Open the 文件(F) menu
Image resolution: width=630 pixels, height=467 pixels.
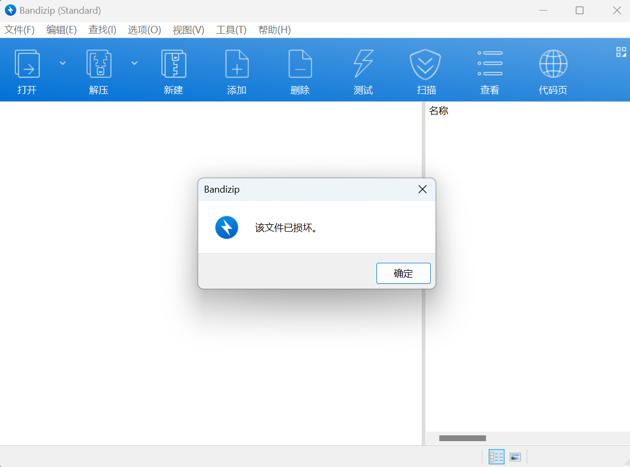[20, 30]
